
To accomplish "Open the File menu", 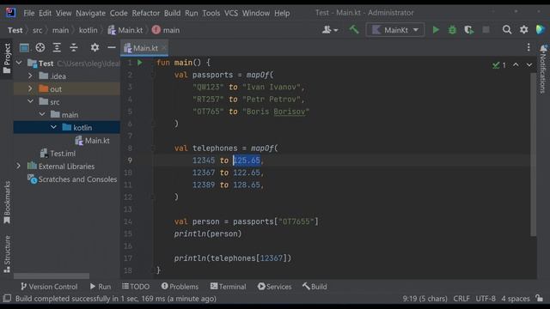I will [x=28, y=14].
